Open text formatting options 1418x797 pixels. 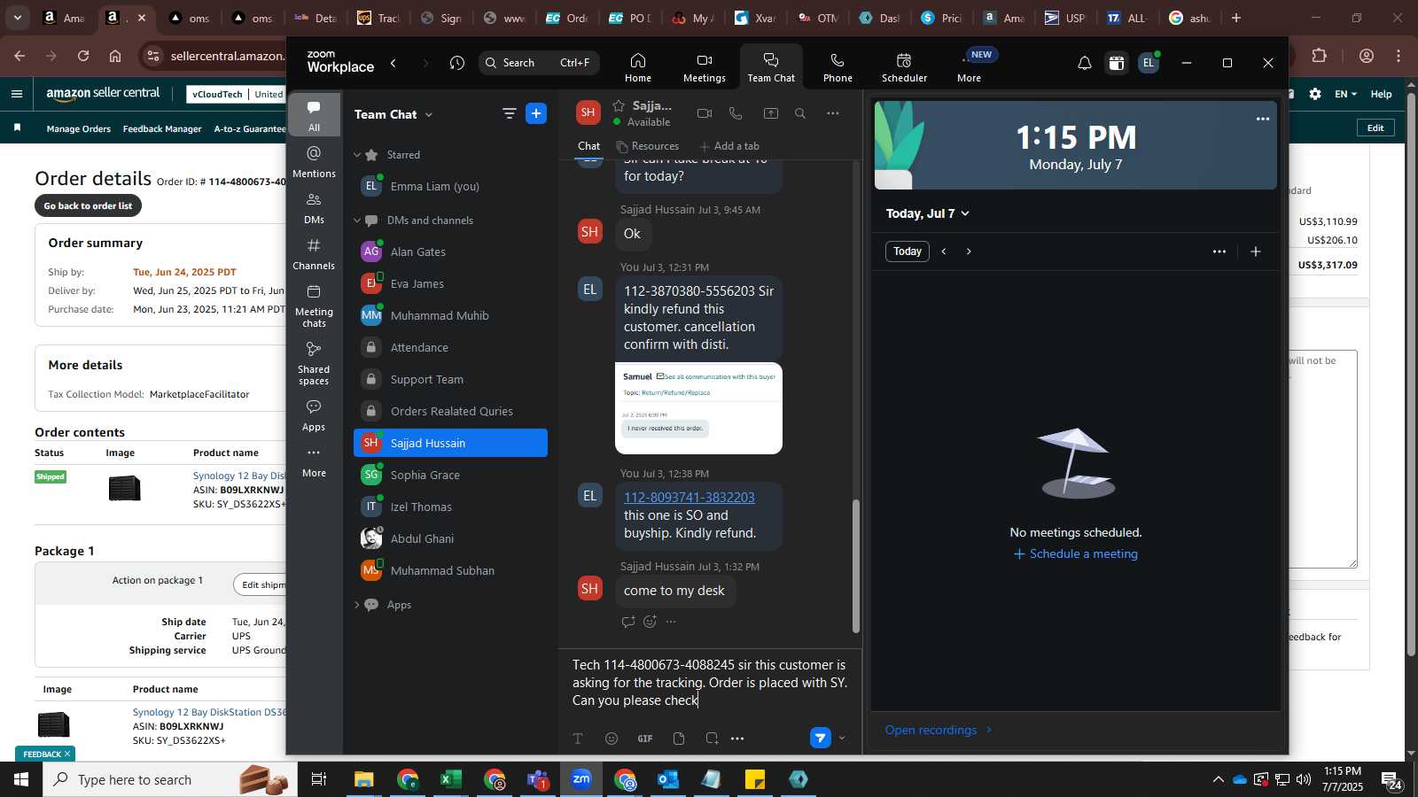point(578,739)
